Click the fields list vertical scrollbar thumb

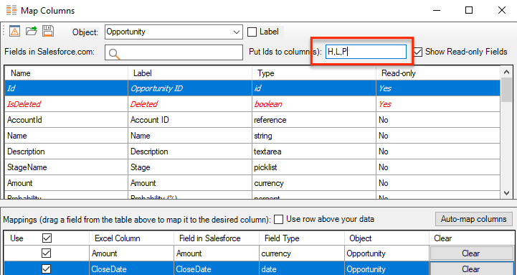click(507, 90)
